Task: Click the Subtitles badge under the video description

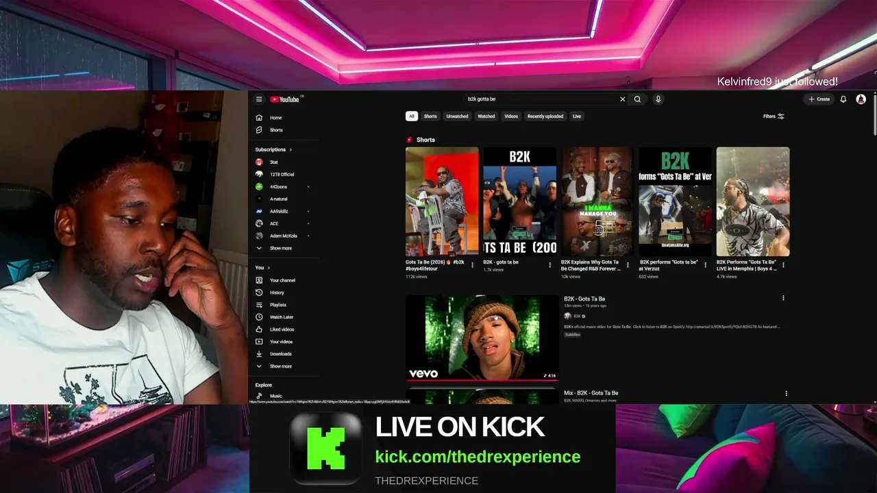Action: [x=573, y=335]
